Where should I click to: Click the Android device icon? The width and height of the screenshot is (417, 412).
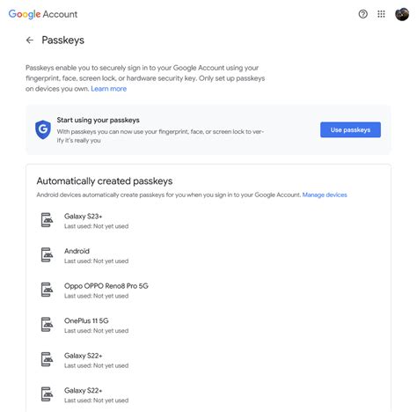tap(47, 255)
